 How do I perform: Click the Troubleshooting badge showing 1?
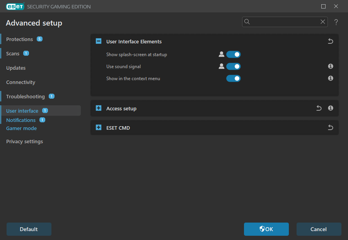coord(51,96)
